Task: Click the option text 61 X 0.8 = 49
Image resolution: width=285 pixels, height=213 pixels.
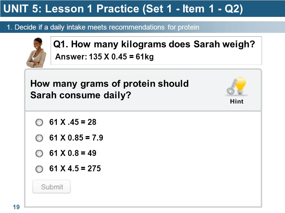Action: tap(73, 153)
